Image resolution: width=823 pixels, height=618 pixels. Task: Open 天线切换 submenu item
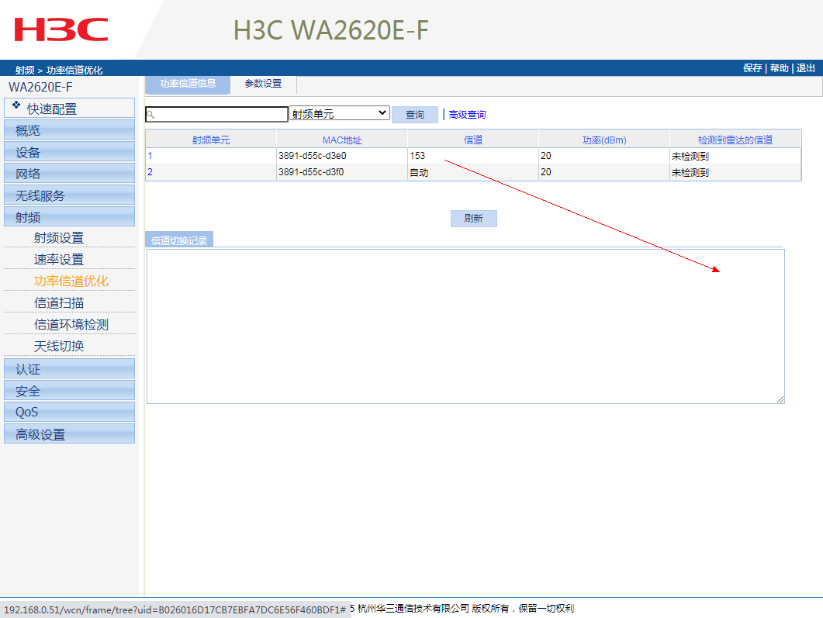pyautogui.click(x=59, y=346)
